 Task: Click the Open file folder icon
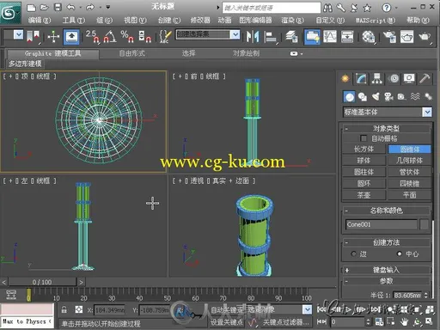click(x=44, y=8)
